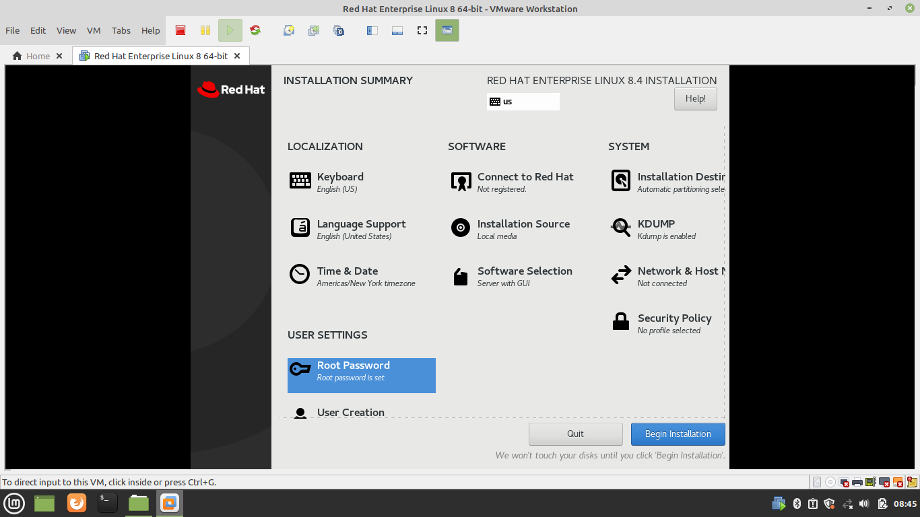
Task: Open the Help menu
Action: click(x=151, y=30)
